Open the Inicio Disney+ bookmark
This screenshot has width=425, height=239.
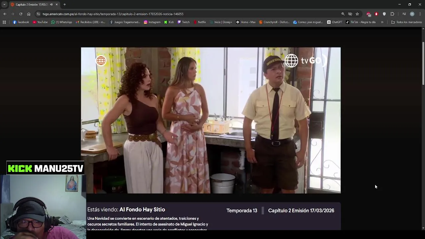click(x=221, y=22)
